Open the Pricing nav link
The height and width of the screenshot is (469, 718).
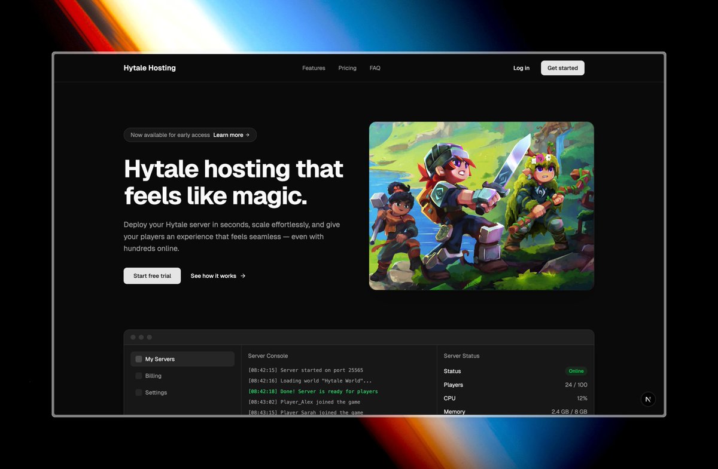(x=347, y=68)
